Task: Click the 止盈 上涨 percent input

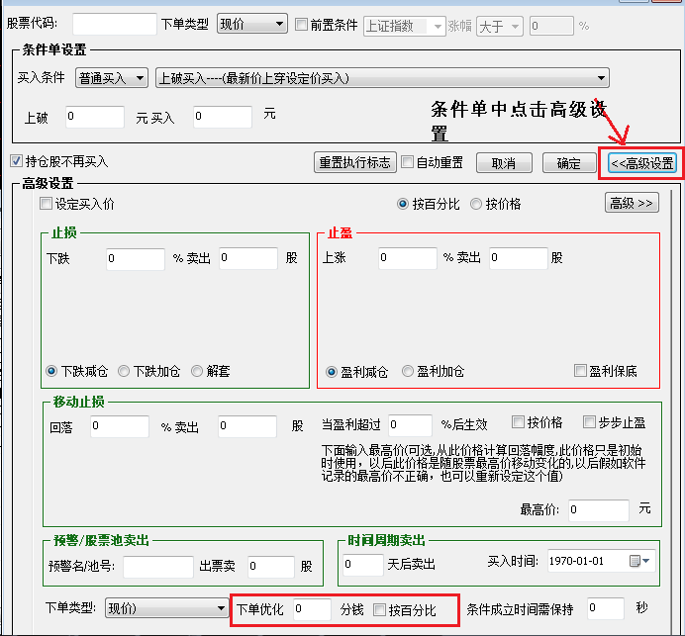Action: [x=408, y=258]
